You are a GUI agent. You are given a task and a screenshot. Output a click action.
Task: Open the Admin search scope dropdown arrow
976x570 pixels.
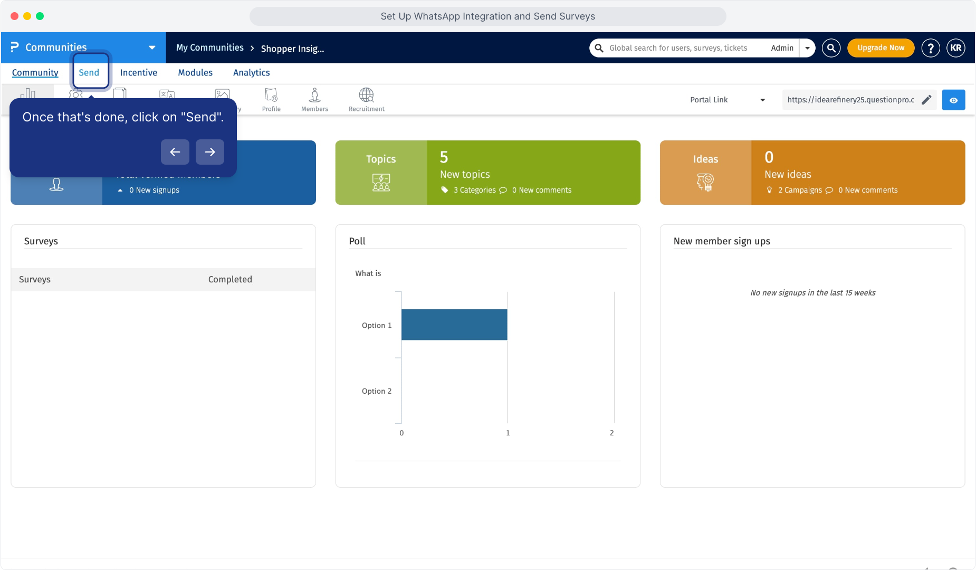click(807, 48)
